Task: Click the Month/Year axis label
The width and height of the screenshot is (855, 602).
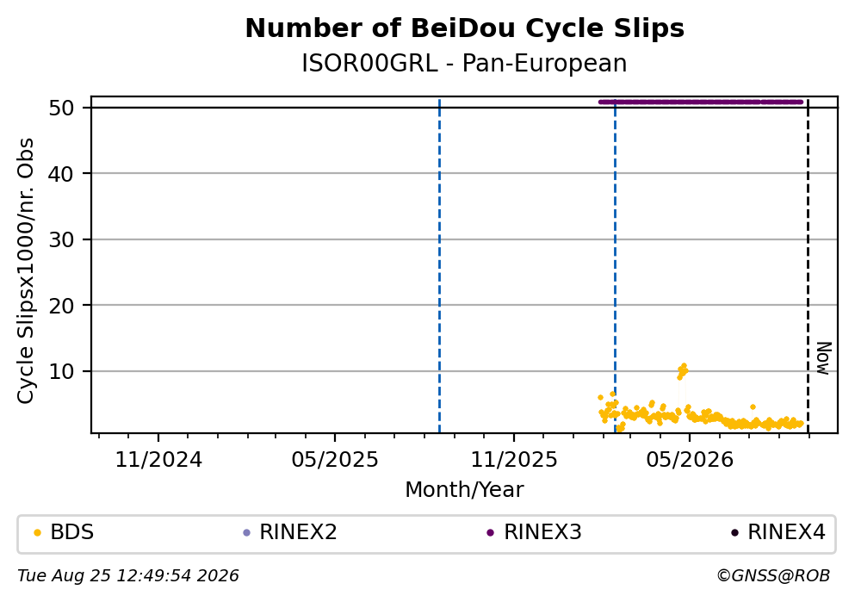Action: point(464,490)
